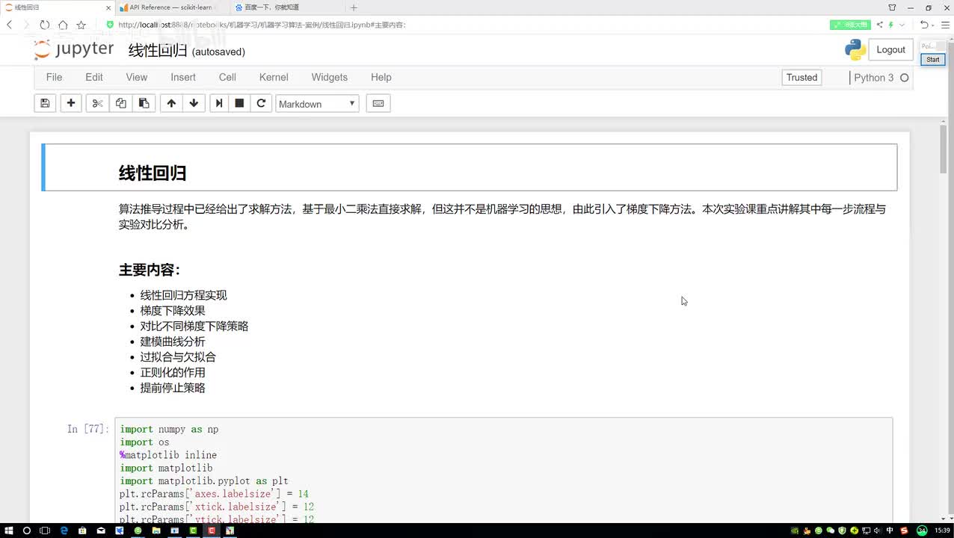Click the 正则化的作用 list item
The height and width of the screenshot is (538, 954).
point(173,372)
